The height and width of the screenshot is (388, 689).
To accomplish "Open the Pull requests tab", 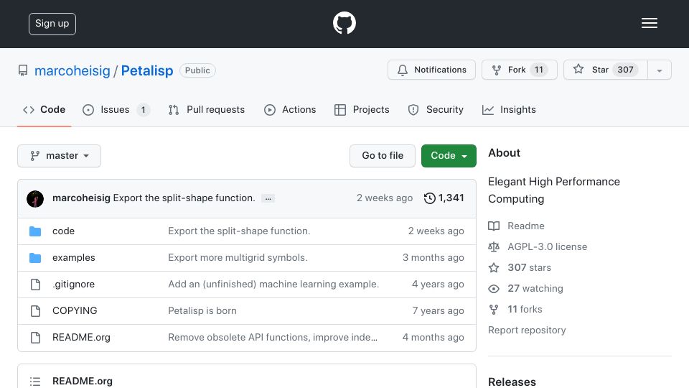I will click(x=207, y=109).
